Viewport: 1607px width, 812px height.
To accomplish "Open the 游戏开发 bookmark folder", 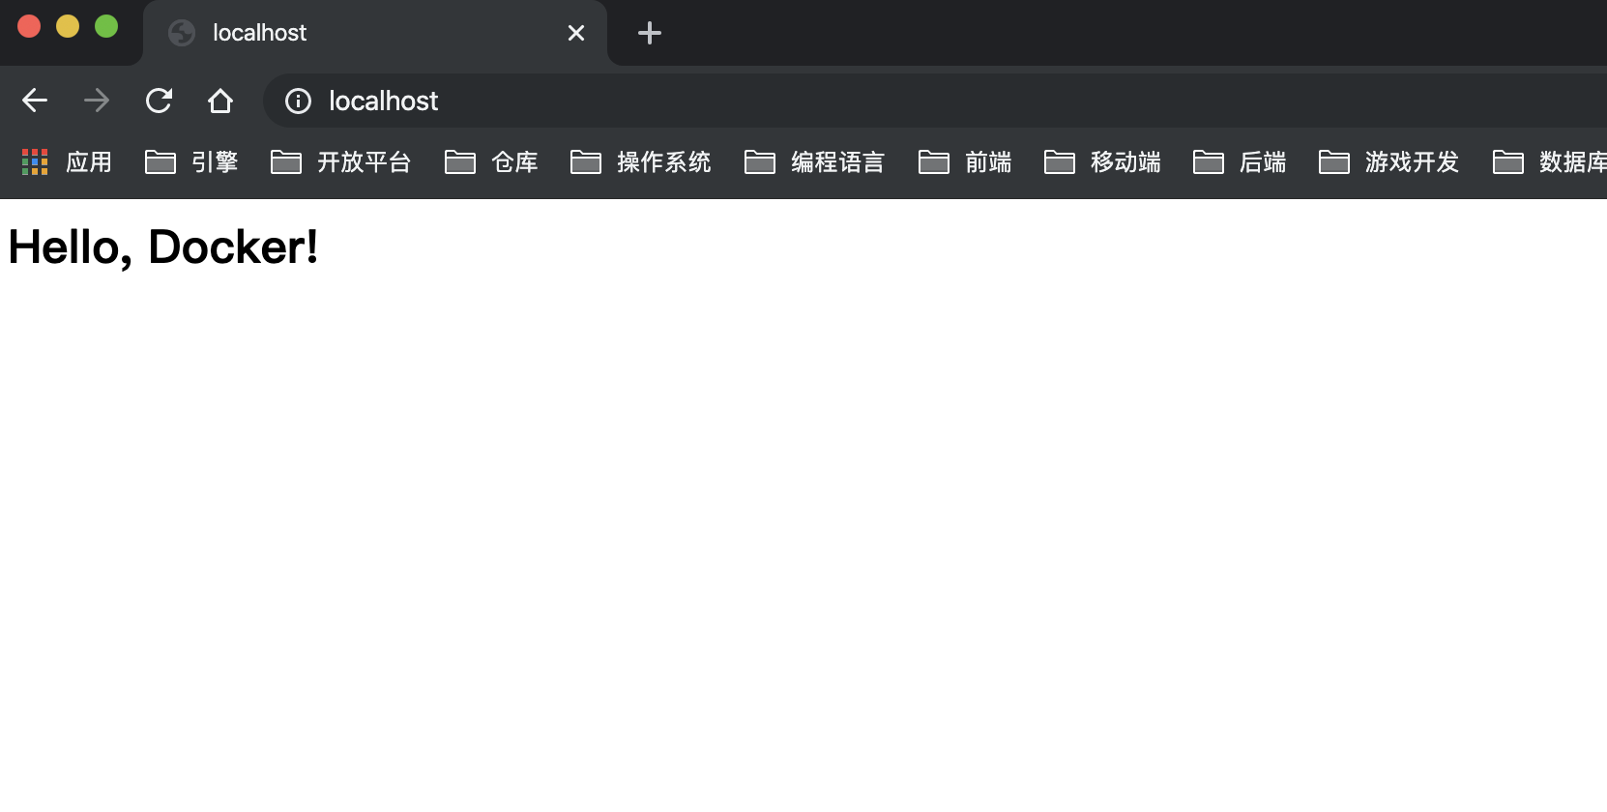I will (x=1389, y=161).
